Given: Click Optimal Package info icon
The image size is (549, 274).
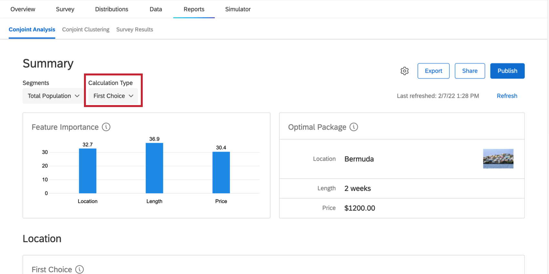Looking at the screenshot, I should pyautogui.click(x=354, y=127).
